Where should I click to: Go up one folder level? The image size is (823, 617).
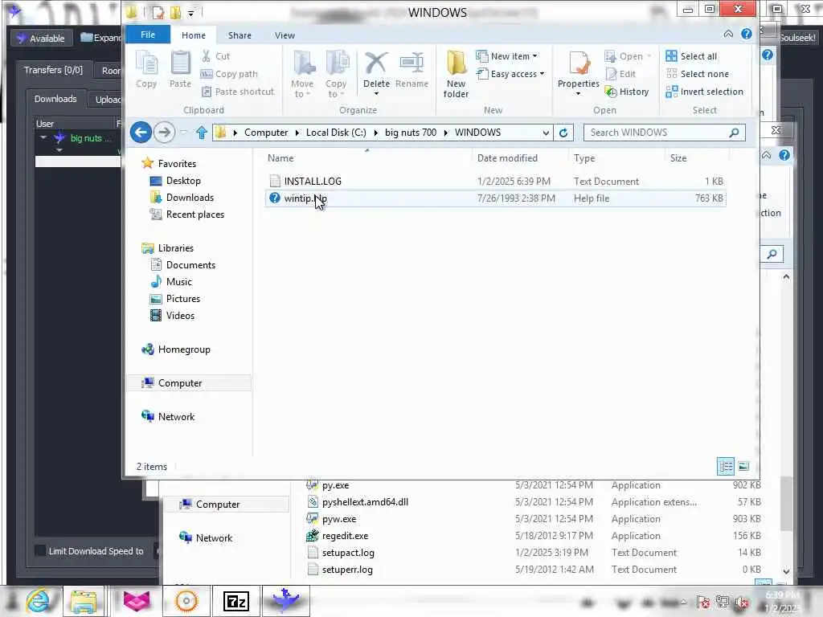[x=202, y=133]
